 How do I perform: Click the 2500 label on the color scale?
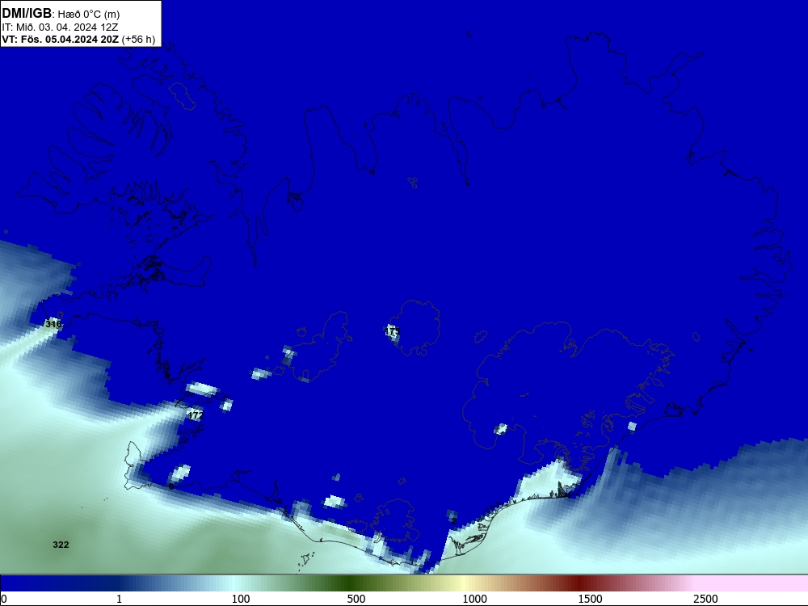coord(705,599)
